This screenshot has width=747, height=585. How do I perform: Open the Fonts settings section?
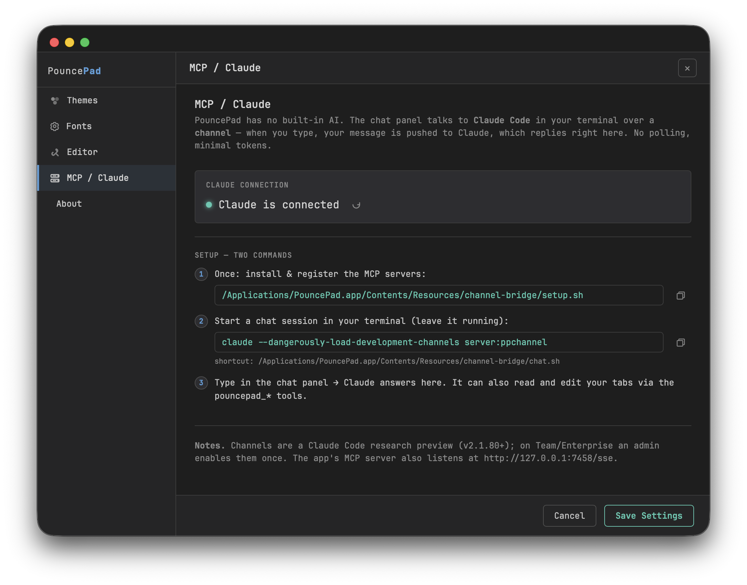coord(107,126)
